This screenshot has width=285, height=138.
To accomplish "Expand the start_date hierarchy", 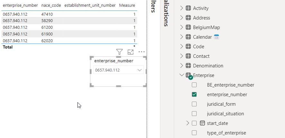I will [188, 123].
